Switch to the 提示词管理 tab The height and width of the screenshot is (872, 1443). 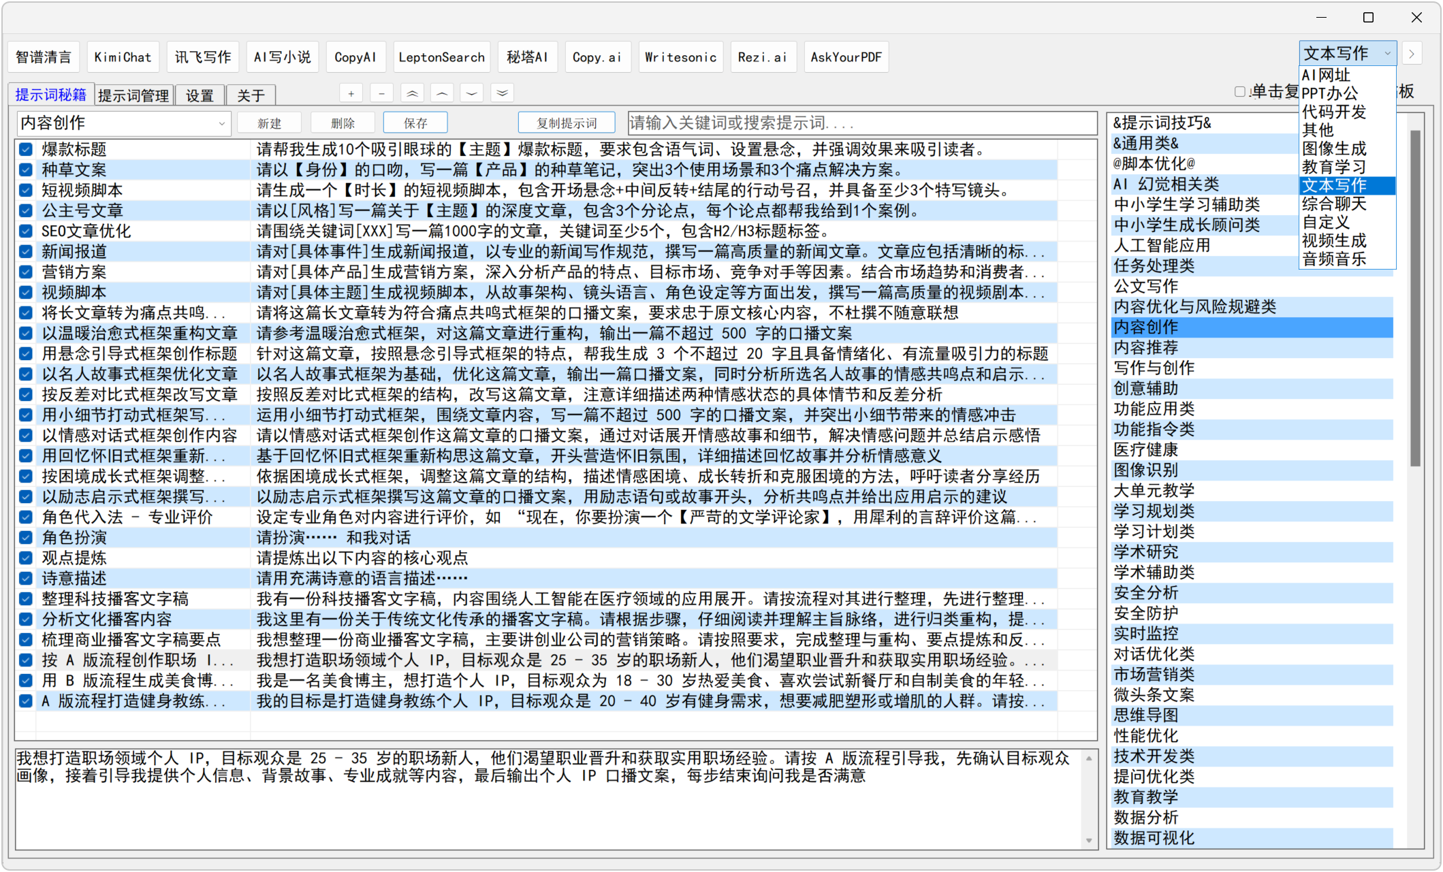(x=133, y=95)
